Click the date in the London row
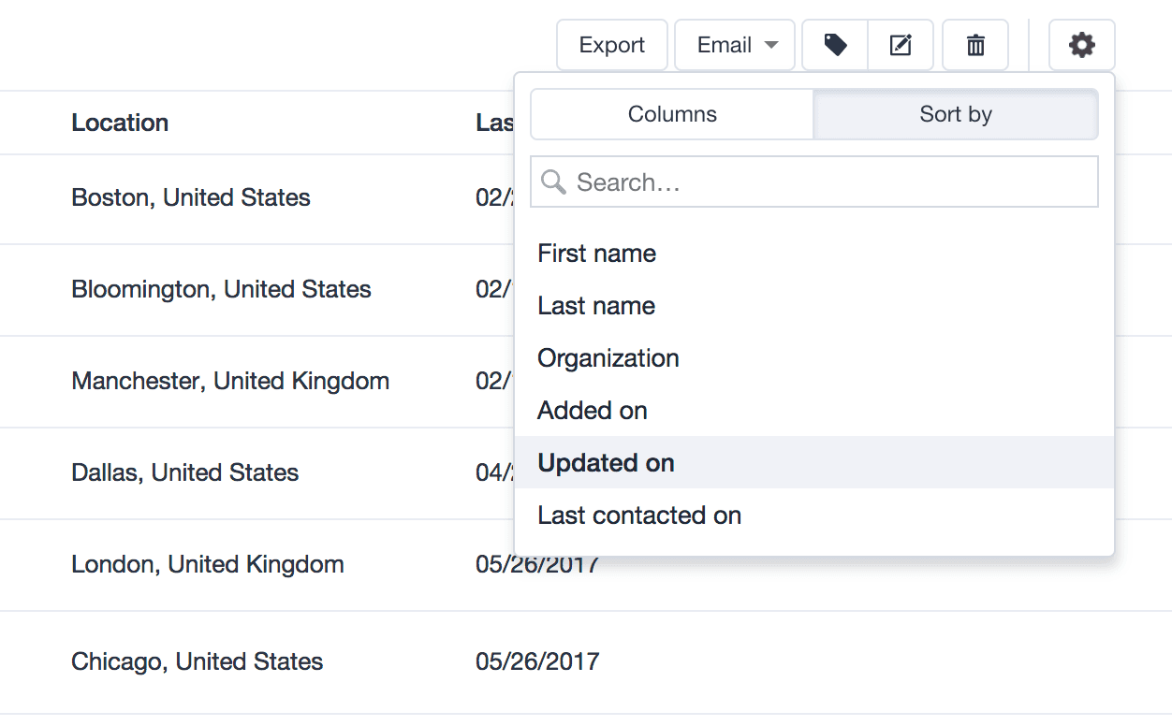 click(537, 564)
